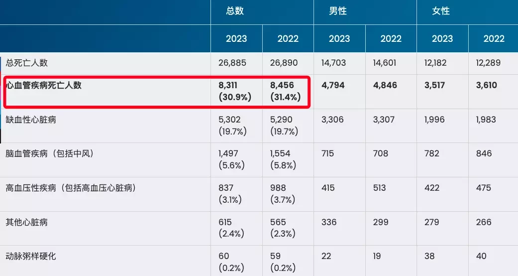Select the 脑血管疾病（包括中风）row label
The width and height of the screenshot is (518, 276).
pos(50,153)
